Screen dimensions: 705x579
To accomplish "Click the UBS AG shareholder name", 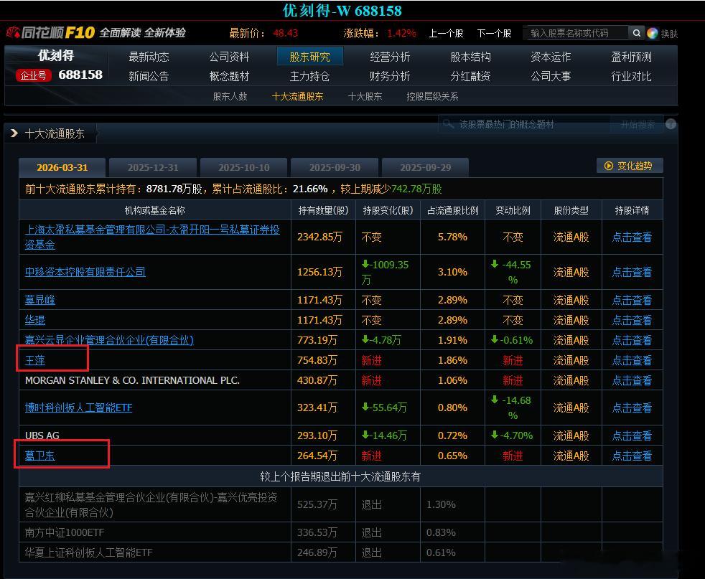I will [x=42, y=436].
